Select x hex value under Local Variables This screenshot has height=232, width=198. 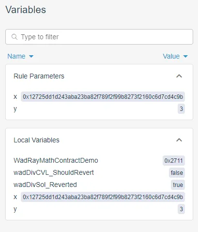click(x=103, y=197)
